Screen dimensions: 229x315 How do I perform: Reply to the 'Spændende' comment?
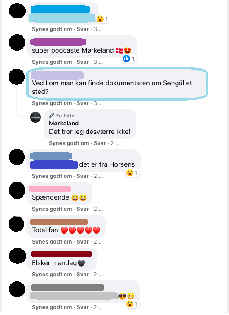[83, 209]
